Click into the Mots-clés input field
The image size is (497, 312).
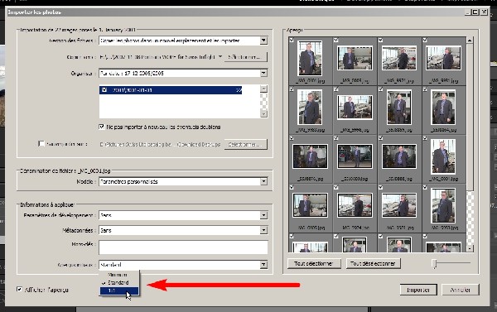pyautogui.click(x=183, y=247)
